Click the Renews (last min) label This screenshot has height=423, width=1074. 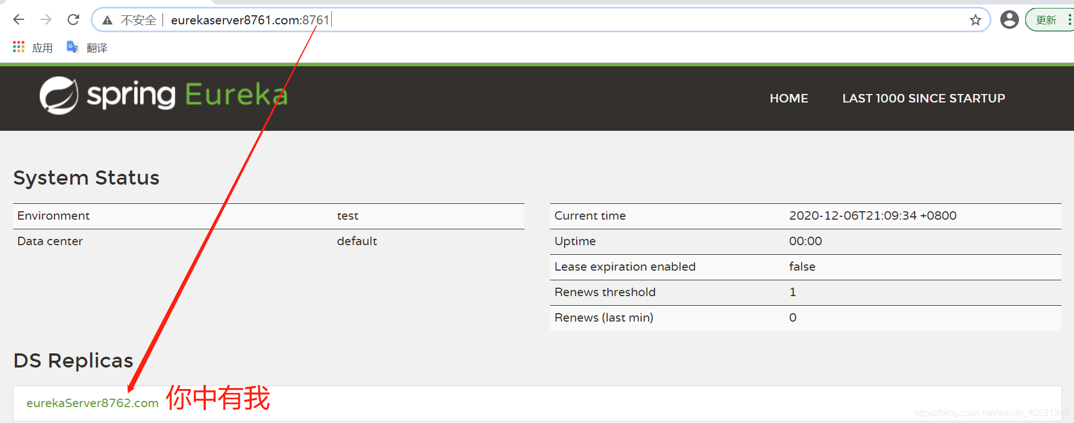pyautogui.click(x=604, y=318)
